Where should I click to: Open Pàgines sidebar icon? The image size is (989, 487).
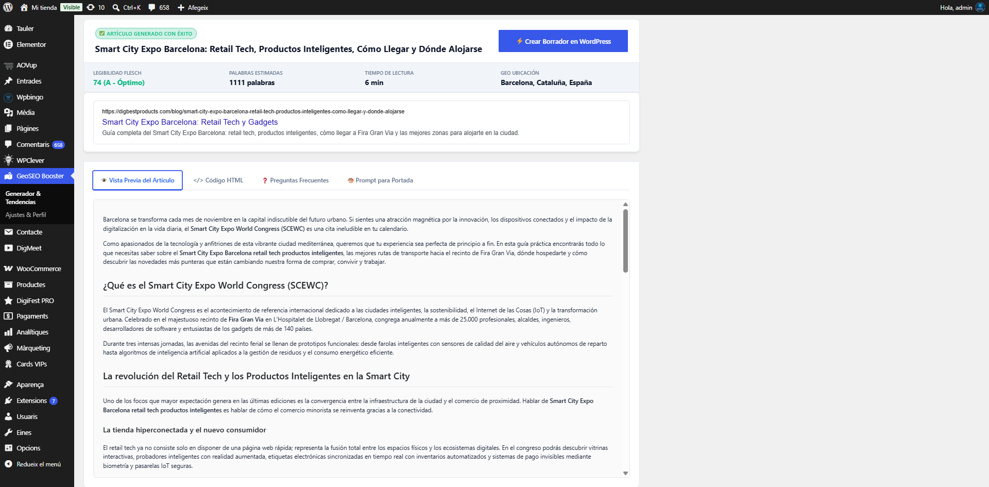8,128
